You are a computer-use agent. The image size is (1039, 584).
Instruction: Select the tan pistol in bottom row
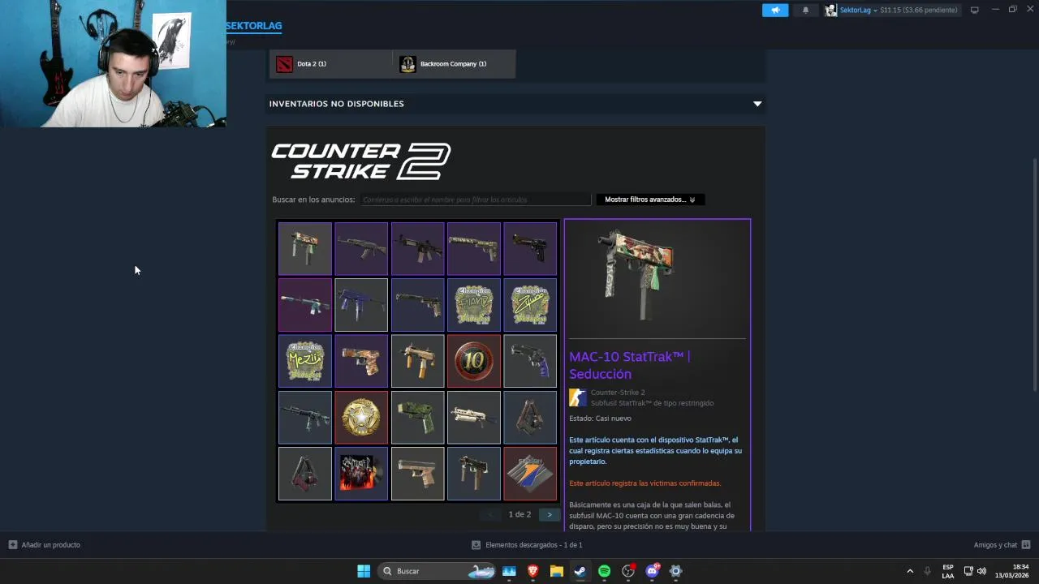417,474
